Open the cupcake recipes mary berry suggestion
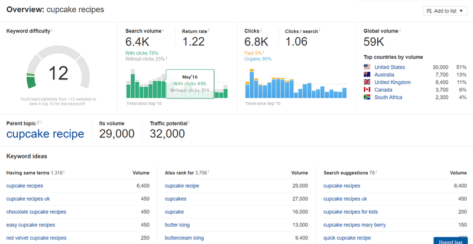This screenshot has width=473, height=244. (x=354, y=225)
